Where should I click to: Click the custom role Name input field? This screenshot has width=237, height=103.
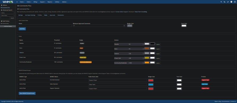click(45, 26)
